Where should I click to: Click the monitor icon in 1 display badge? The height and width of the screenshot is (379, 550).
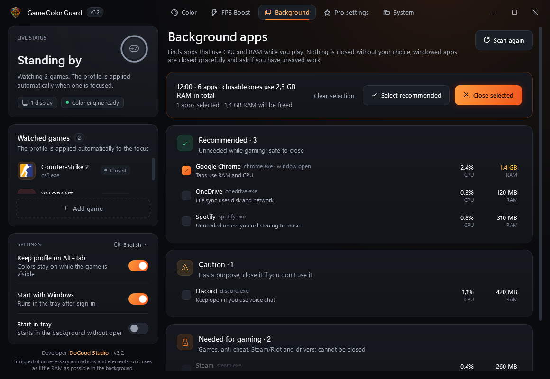click(x=25, y=103)
